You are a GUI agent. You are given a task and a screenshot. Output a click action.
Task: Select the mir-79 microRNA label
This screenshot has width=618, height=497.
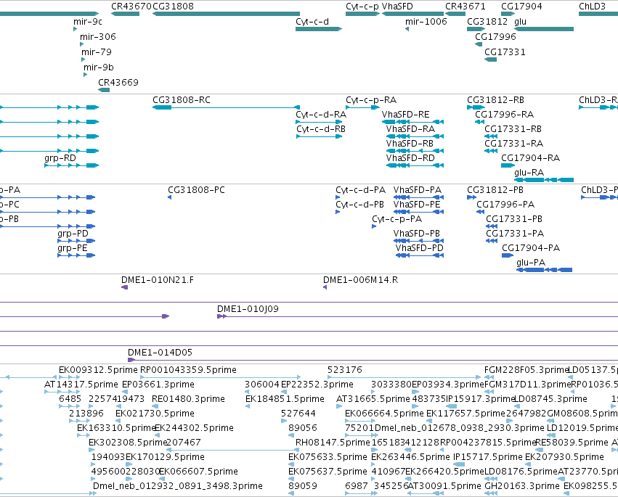[97, 52]
